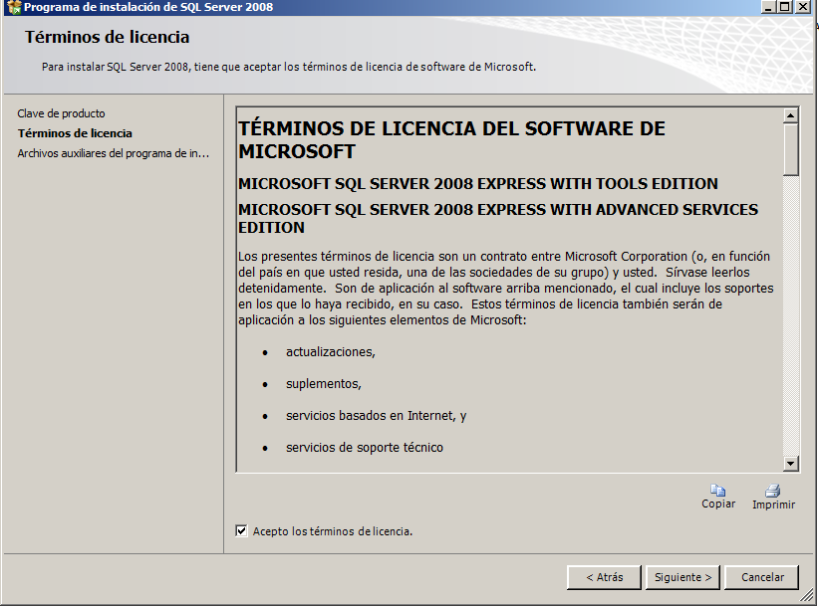Click the Imprimir printer icon
This screenshot has width=819, height=606.
click(772, 490)
